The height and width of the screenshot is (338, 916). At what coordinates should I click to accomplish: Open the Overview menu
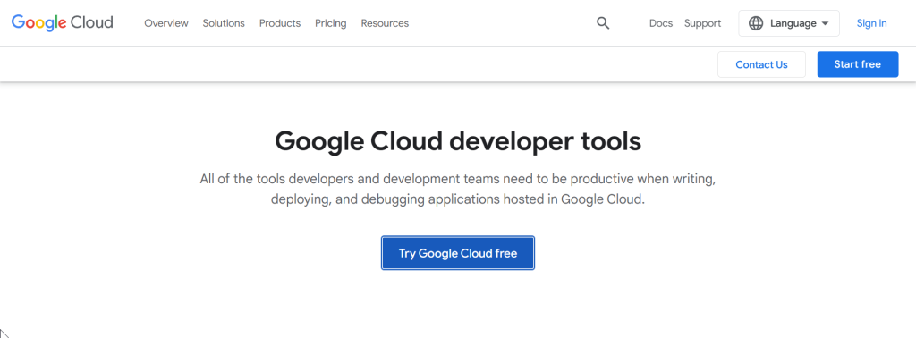click(x=166, y=23)
